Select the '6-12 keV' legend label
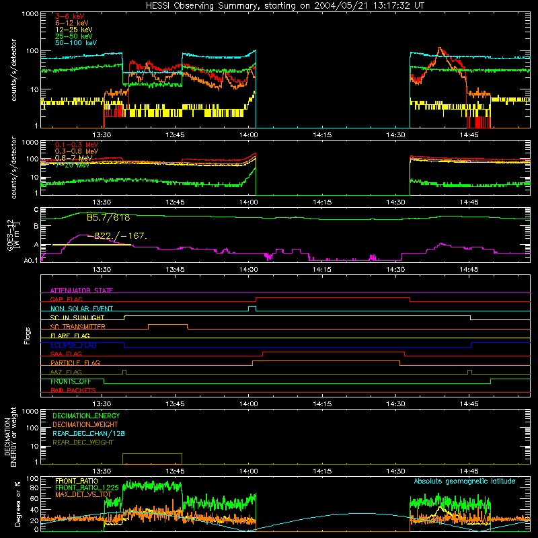The image size is (538, 538). coord(71,23)
